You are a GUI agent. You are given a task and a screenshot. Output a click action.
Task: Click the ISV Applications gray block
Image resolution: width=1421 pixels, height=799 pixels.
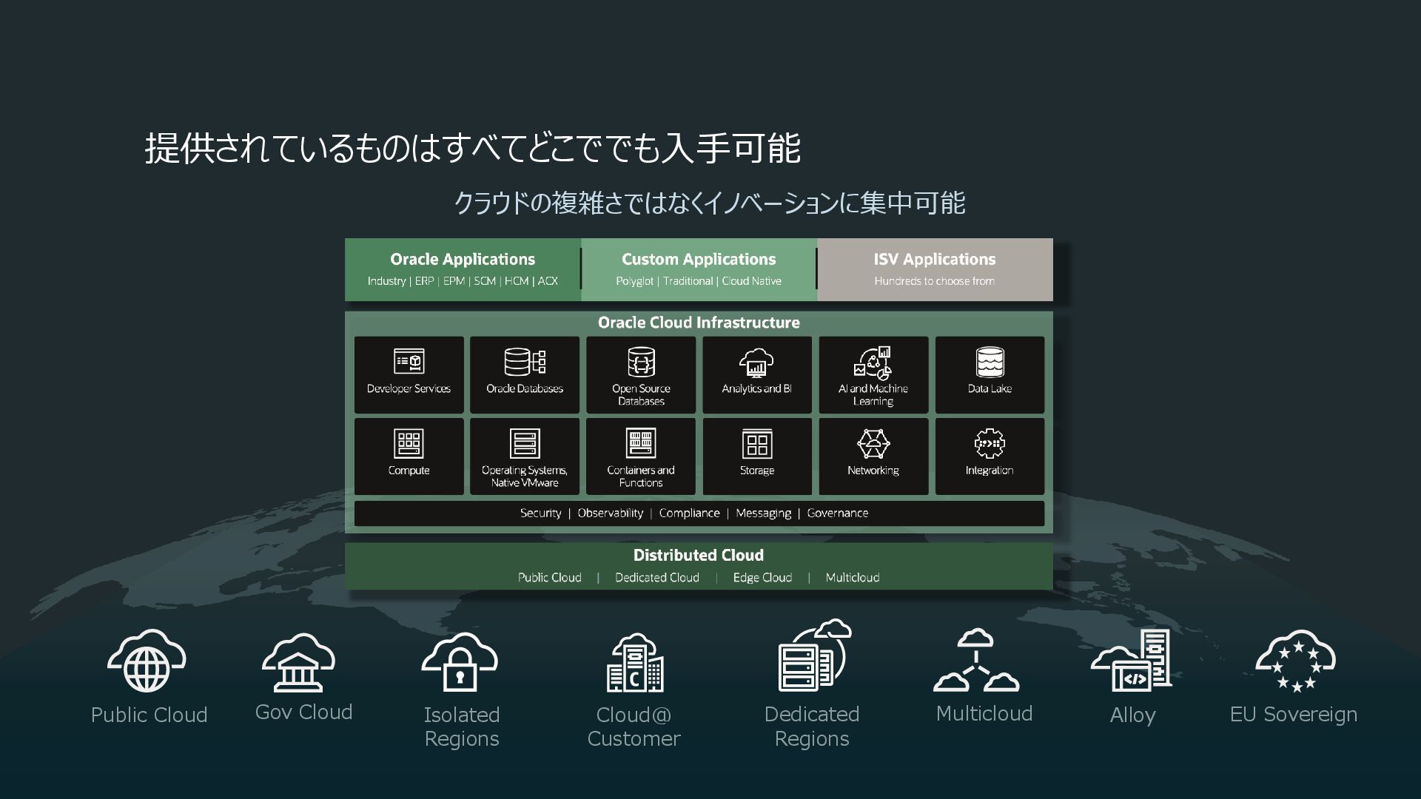tap(935, 269)
